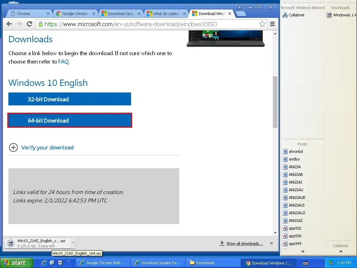Click the system clock showing 1:42 PM
The width and height of the screenshot is (357, 268).
coord(344,263)
